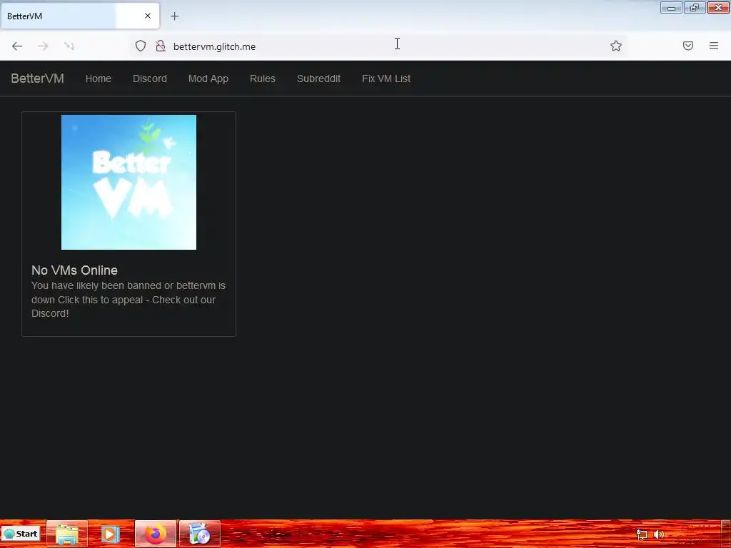Open the Rules nav link
The image size is (731, 548).
click(263, 78)
